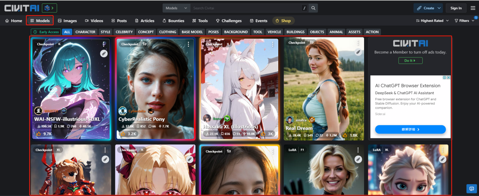Click the search magnifier icon button
The image size is (479, 196).
click(313, 8)
